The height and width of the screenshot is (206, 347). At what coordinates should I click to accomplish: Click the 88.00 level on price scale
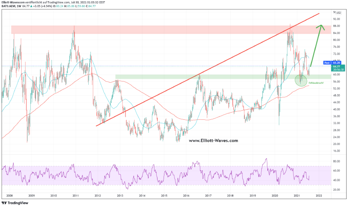coord(337,26)
